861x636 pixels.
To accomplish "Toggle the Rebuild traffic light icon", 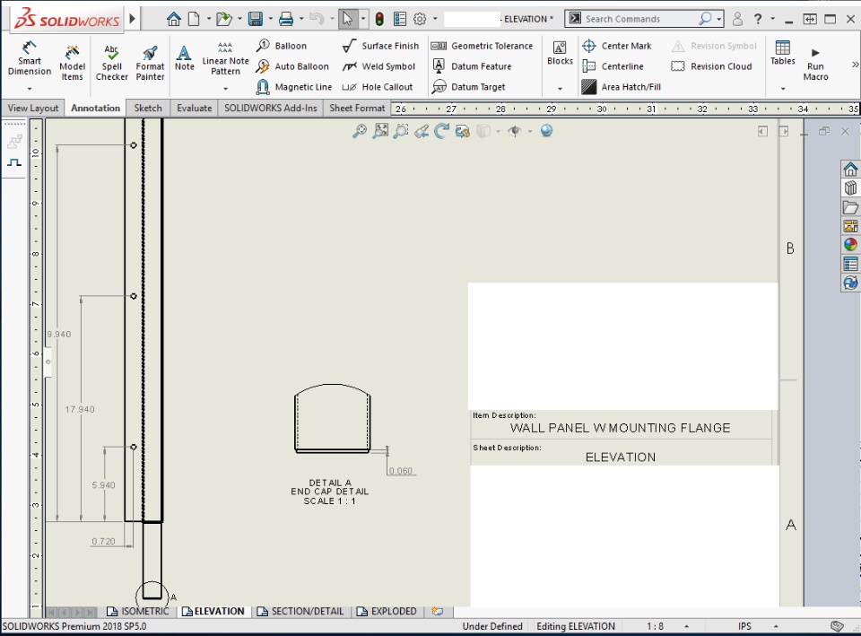I will tap(379, 19).
